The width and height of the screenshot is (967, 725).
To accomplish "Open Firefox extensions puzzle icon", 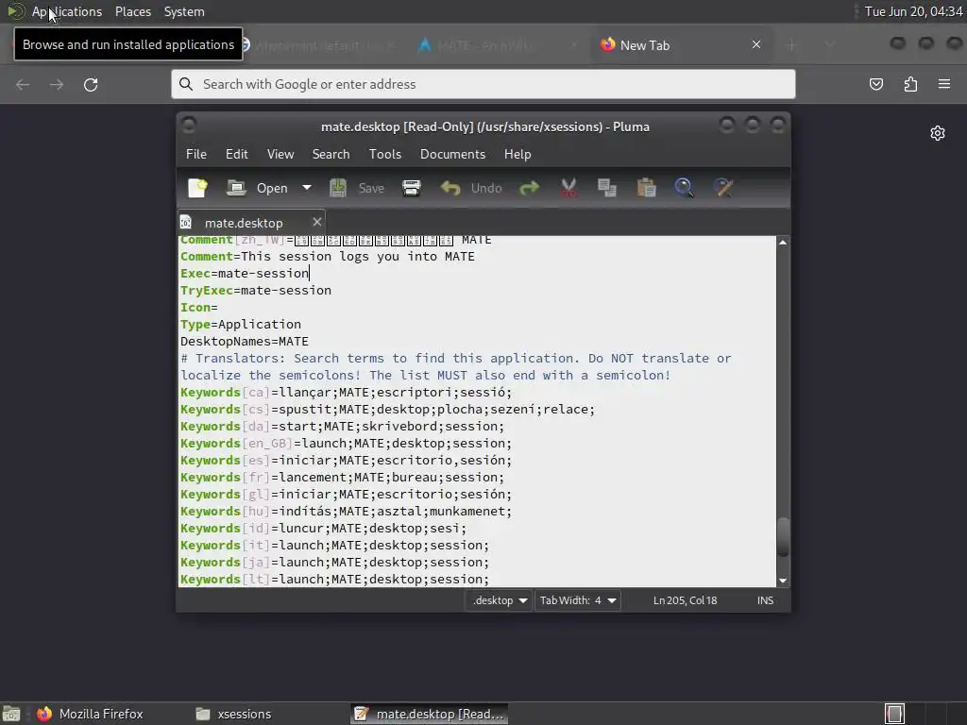I will pos(910,84).
